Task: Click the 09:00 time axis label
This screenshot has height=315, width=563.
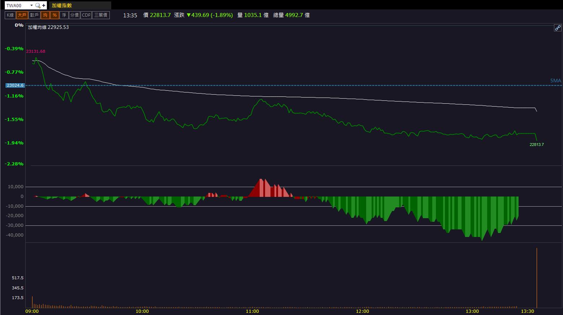Action: (x=32, y=311)
